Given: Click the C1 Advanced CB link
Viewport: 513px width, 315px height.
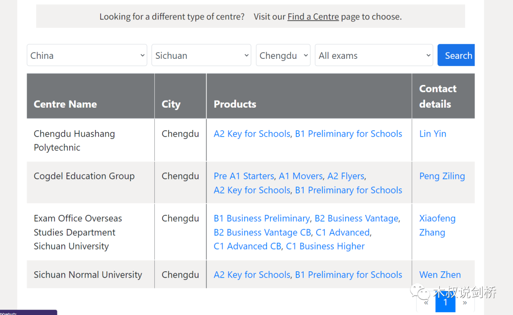Looking at the screenshot, I should pos(247,247).
